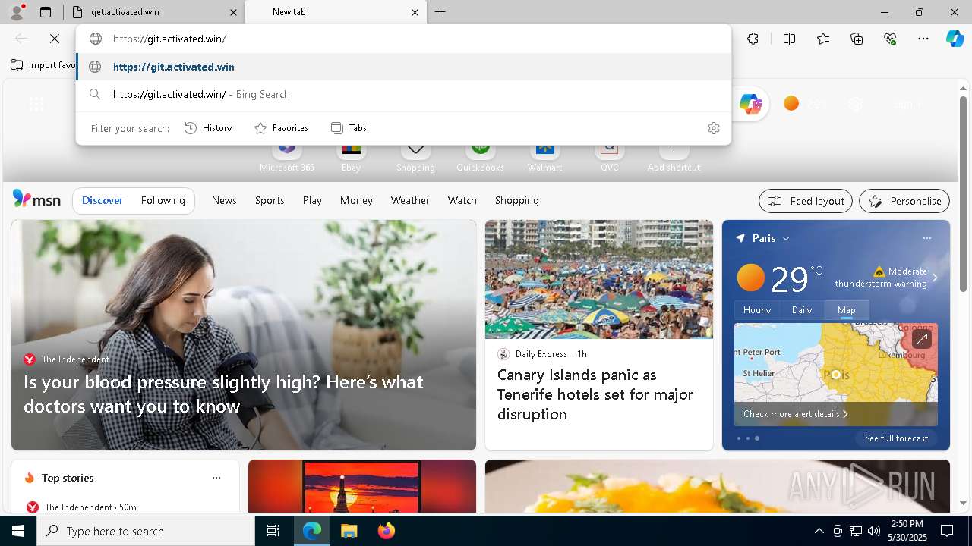Click the Type here to search box

coord(146,531)
